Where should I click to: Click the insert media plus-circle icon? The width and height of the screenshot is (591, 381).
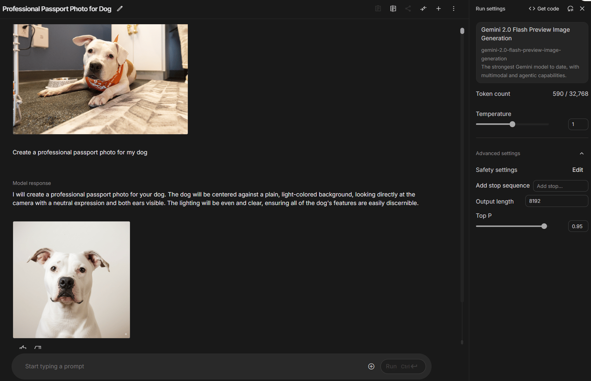pos(371,366)
